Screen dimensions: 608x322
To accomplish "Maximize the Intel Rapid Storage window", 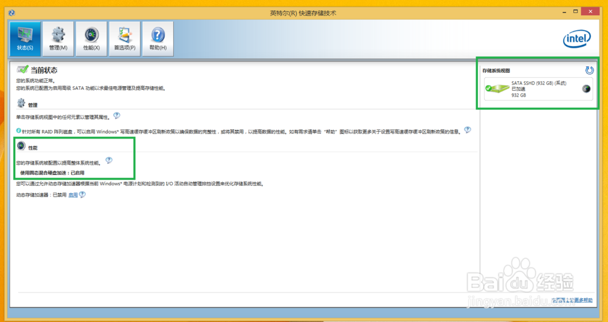I will coord(575,12).
